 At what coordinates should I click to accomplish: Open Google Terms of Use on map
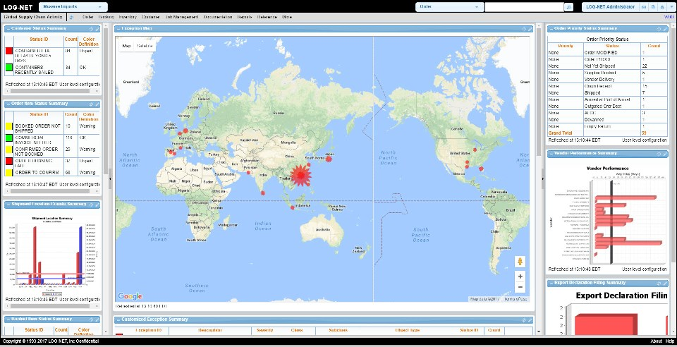coord(516,299)
